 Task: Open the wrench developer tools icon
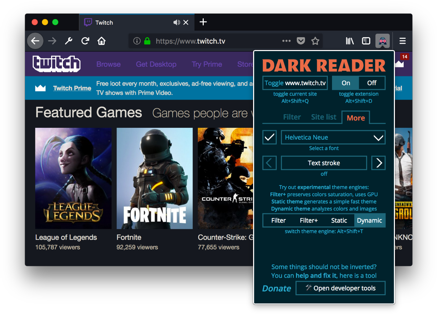point(68,41)
